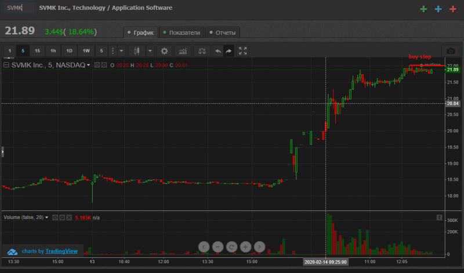Viewport: 464px width, 273px height.
Task: Undo the last chart action
Action: [218, 51]
